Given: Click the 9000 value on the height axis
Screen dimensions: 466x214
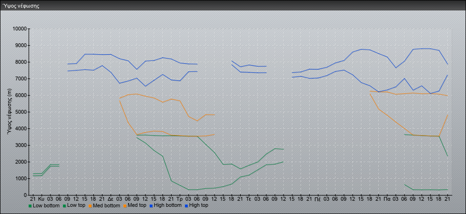Looking at the screenshot, I should 21,45.
